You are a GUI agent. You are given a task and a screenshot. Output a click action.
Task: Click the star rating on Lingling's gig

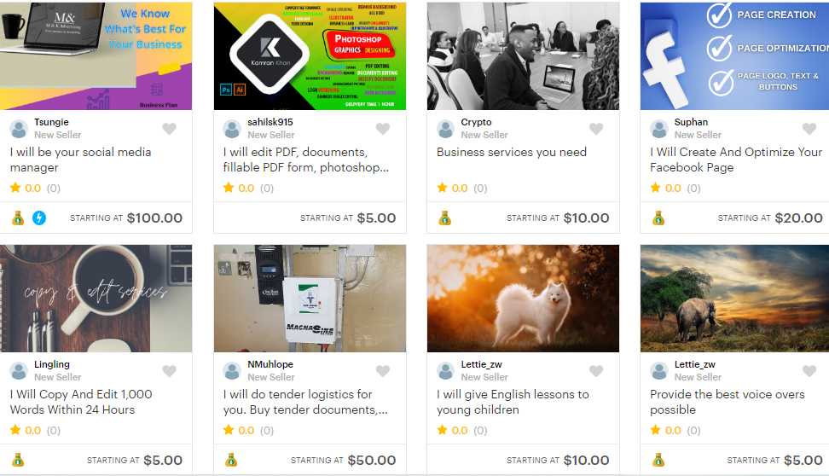pos(35,430)
